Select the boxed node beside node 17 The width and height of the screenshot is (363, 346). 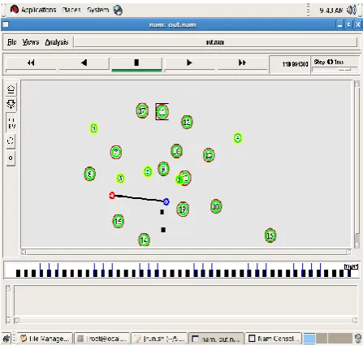pos(162,111)
